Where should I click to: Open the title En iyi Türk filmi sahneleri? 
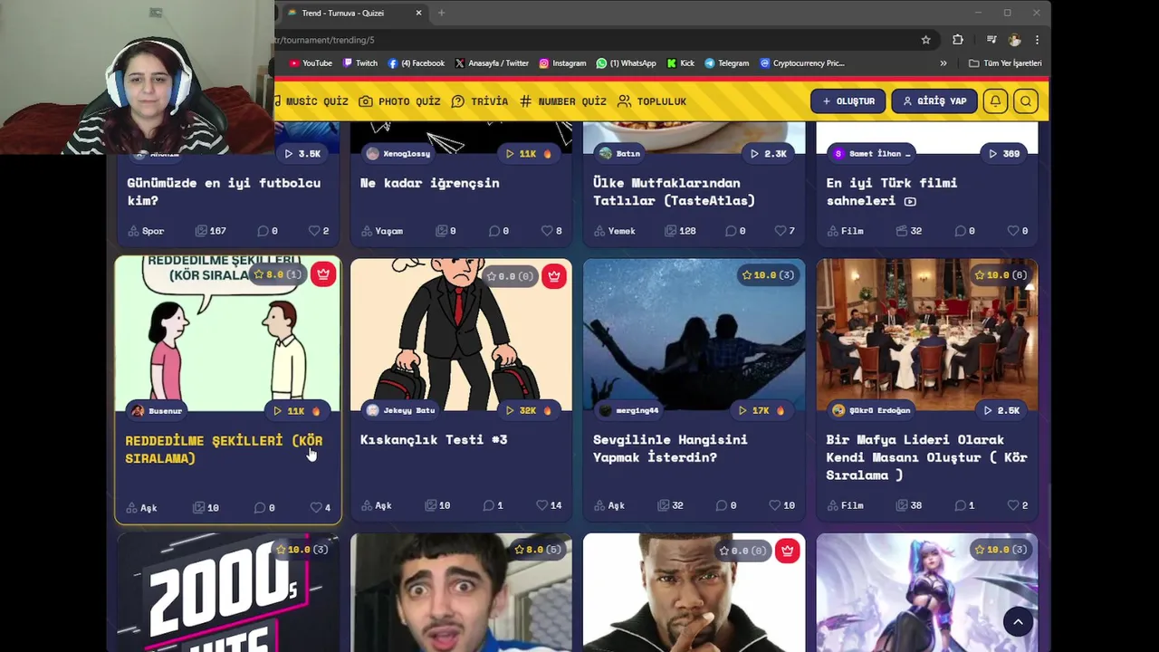pyautogui.click(x=892, y=192)
